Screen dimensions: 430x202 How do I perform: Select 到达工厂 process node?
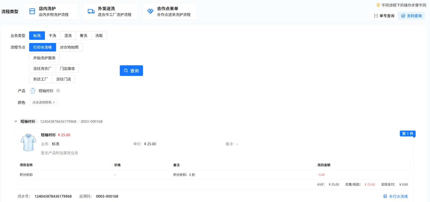[41, 79]
